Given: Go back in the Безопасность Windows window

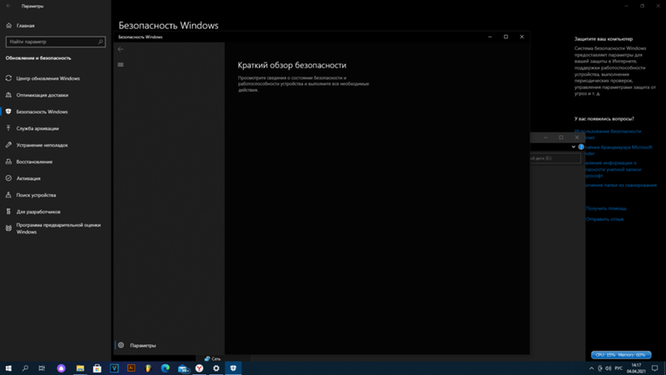Looking at the screenshot, I should pos(121,49).
